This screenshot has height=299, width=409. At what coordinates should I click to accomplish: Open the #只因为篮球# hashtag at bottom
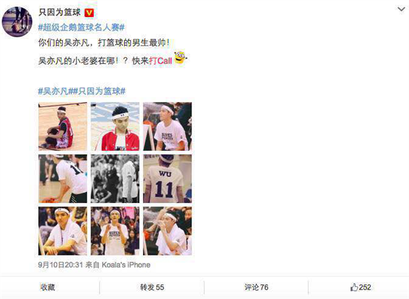click(98, 91)
